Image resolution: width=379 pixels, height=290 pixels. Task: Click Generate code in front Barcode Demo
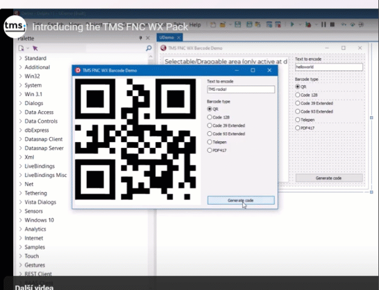tap(241, 201)
